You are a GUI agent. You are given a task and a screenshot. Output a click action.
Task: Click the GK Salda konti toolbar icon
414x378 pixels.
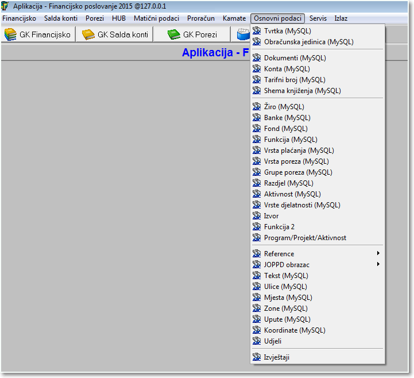(x=88, y=34)
